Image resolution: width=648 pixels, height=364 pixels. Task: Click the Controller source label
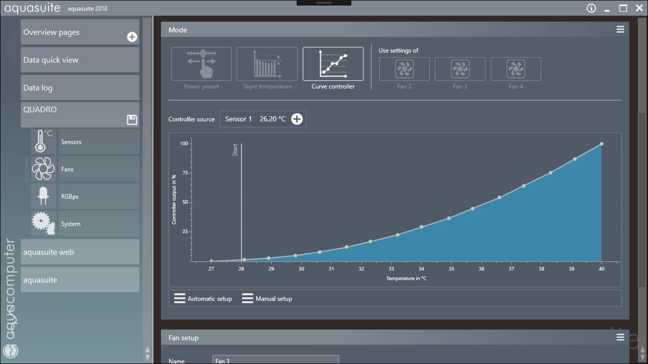[192, 119]
